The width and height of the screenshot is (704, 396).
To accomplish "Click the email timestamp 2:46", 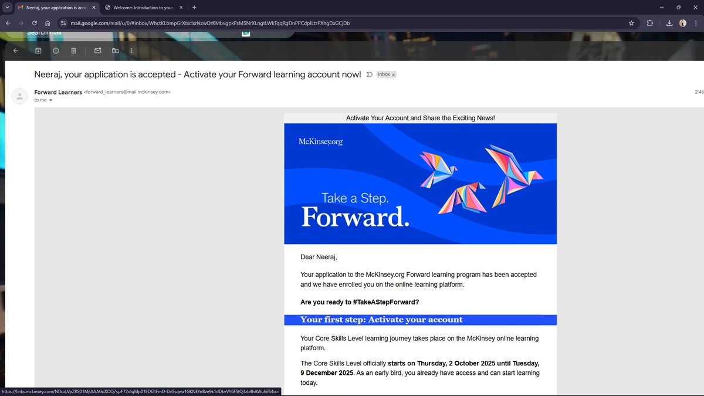I will click(x=699, y=92).
